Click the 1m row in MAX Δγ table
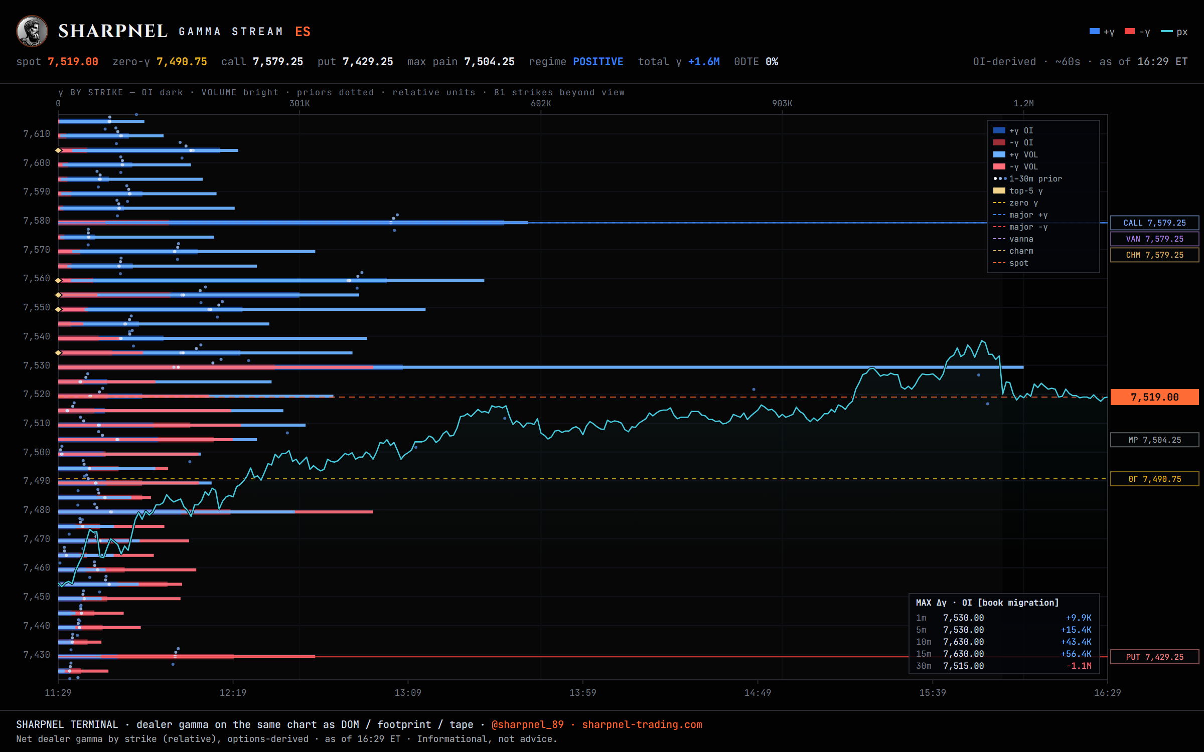This screenshot has width=1204, height=752. [x=1004, y=618]
